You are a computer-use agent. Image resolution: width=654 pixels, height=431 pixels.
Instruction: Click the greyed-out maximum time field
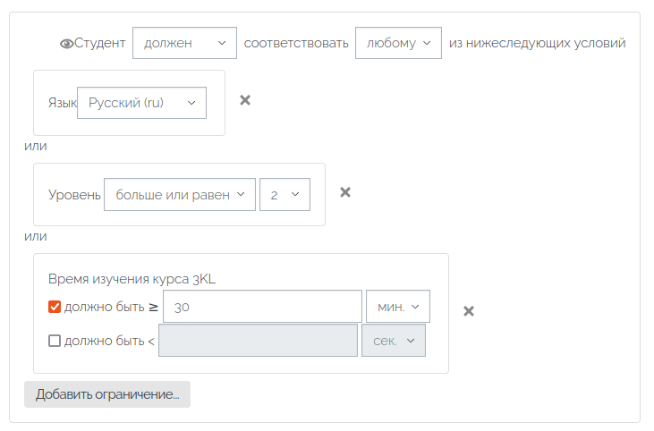[258, 341]
